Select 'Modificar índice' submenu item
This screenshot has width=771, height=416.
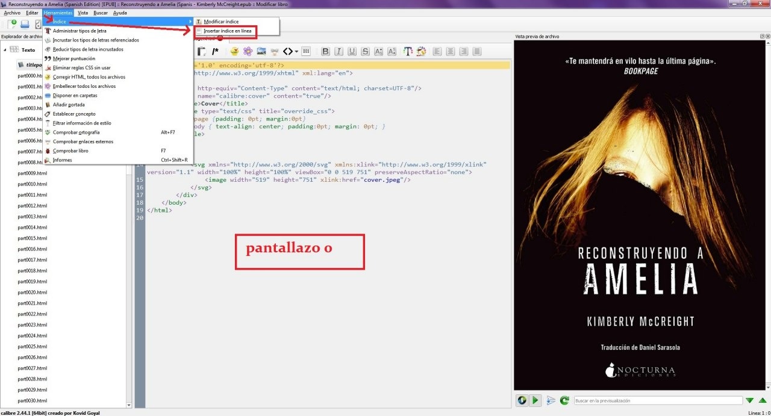coord(237,22)
